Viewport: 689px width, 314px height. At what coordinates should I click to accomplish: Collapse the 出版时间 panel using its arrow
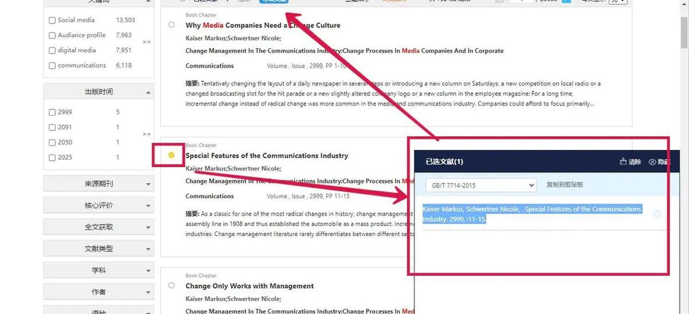click(149, 92)
